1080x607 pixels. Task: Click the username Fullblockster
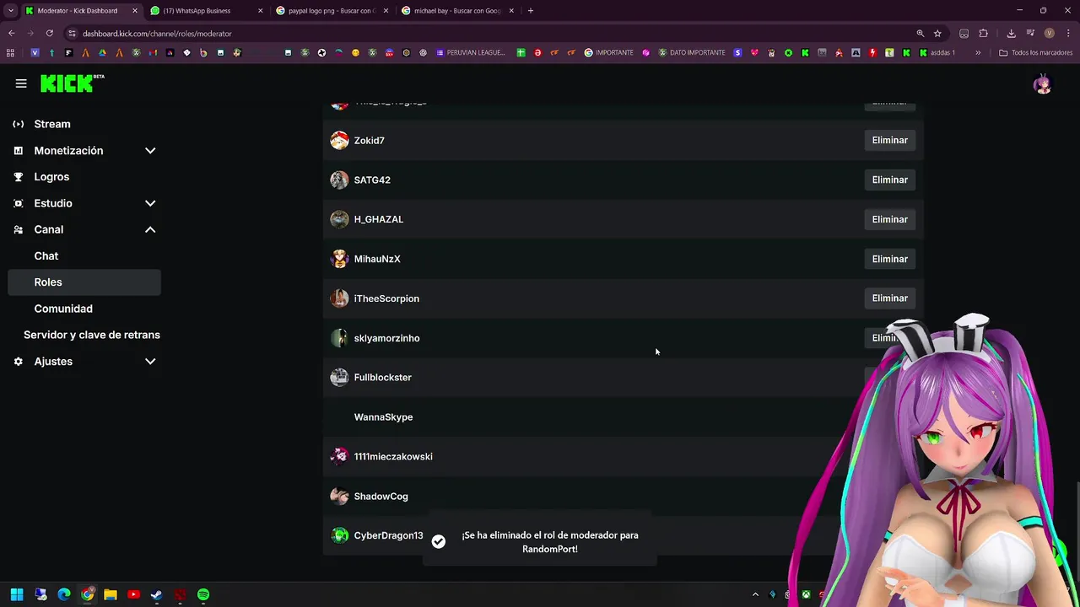(383, 378)
